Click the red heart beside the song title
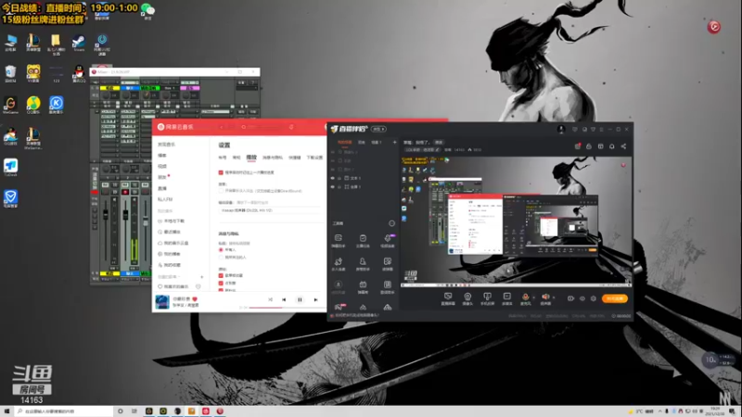Screen dimensions: 742x417 pyautogui.click(x=195, y=299)
